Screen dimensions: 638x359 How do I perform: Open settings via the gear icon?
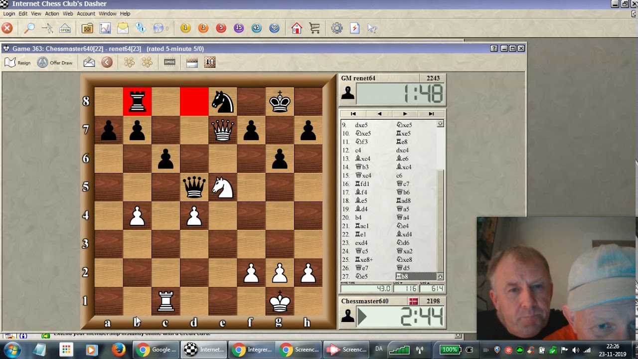click(337, 28)
